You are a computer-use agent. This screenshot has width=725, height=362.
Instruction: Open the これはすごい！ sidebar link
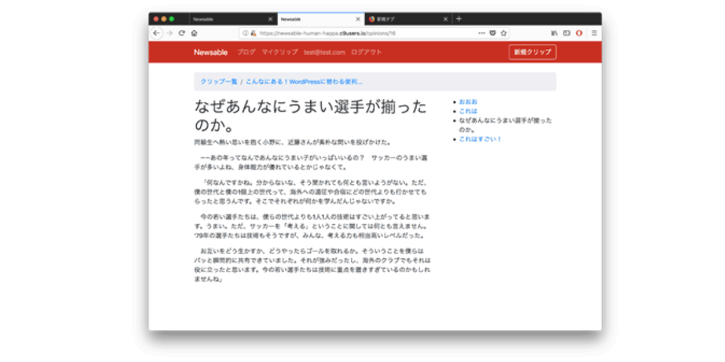tap(480, 139)
